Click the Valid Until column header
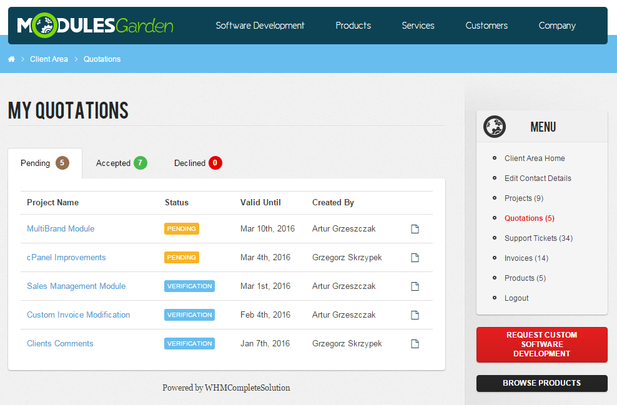This screenshot has width=617, height=405. (260, 202)
